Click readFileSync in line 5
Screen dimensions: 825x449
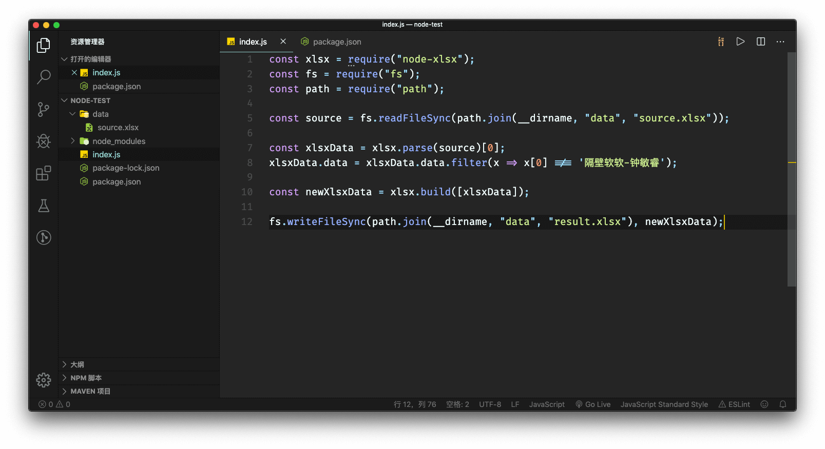tap(414, 118)
